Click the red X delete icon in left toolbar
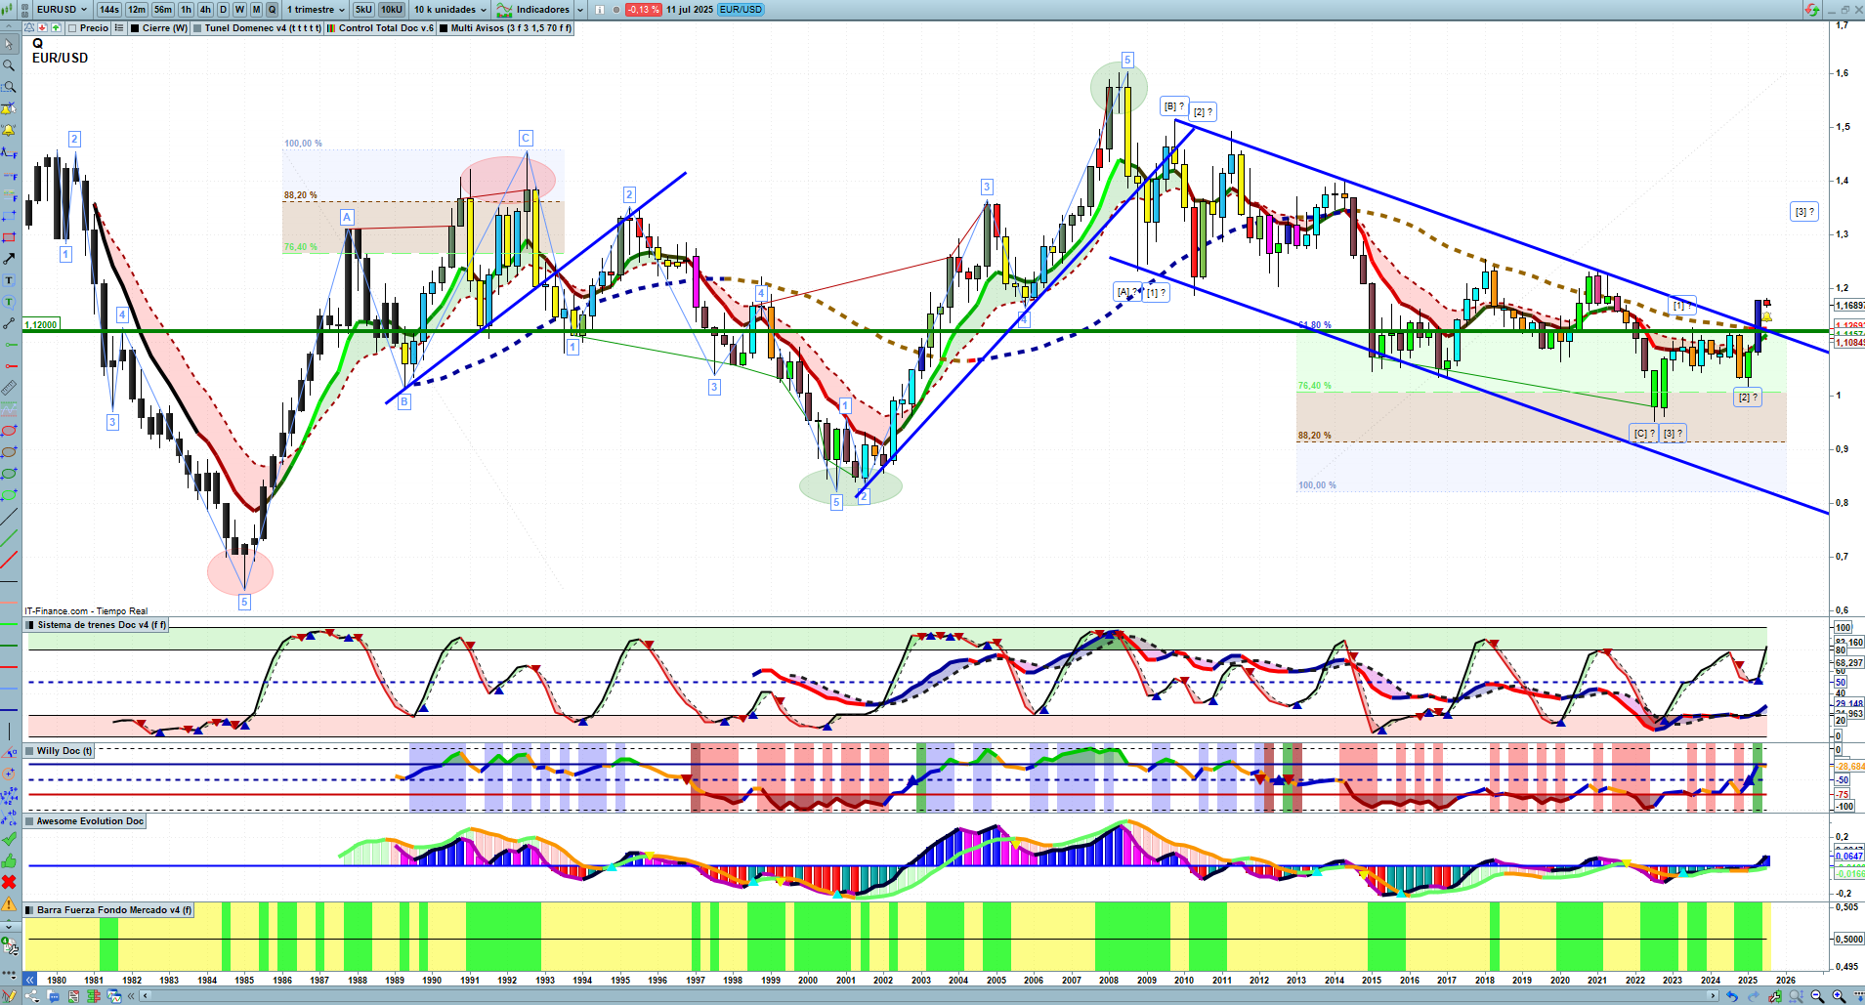This screenshot has height=1005, width=1865. pos(9,882)
